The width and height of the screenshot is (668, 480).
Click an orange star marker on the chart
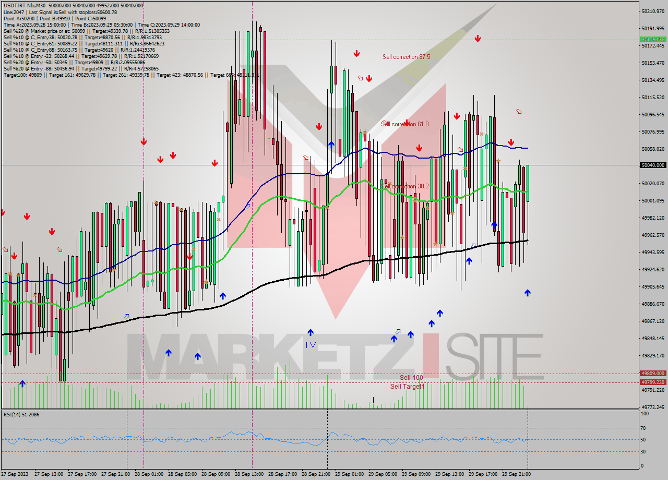coord(499,161)
